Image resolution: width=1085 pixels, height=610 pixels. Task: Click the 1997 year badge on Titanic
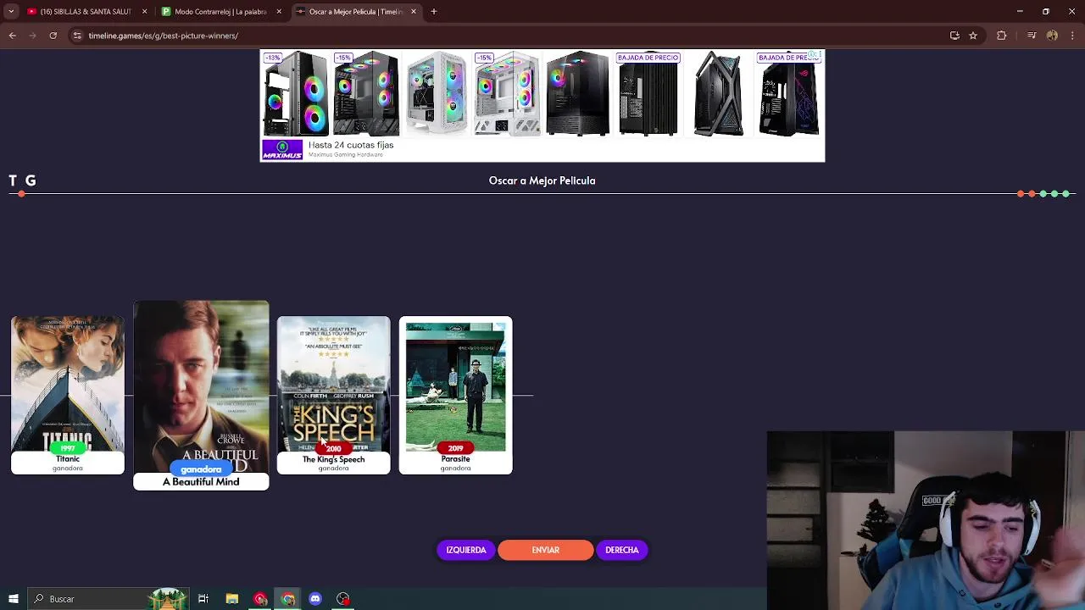click(x=68, y=448)
